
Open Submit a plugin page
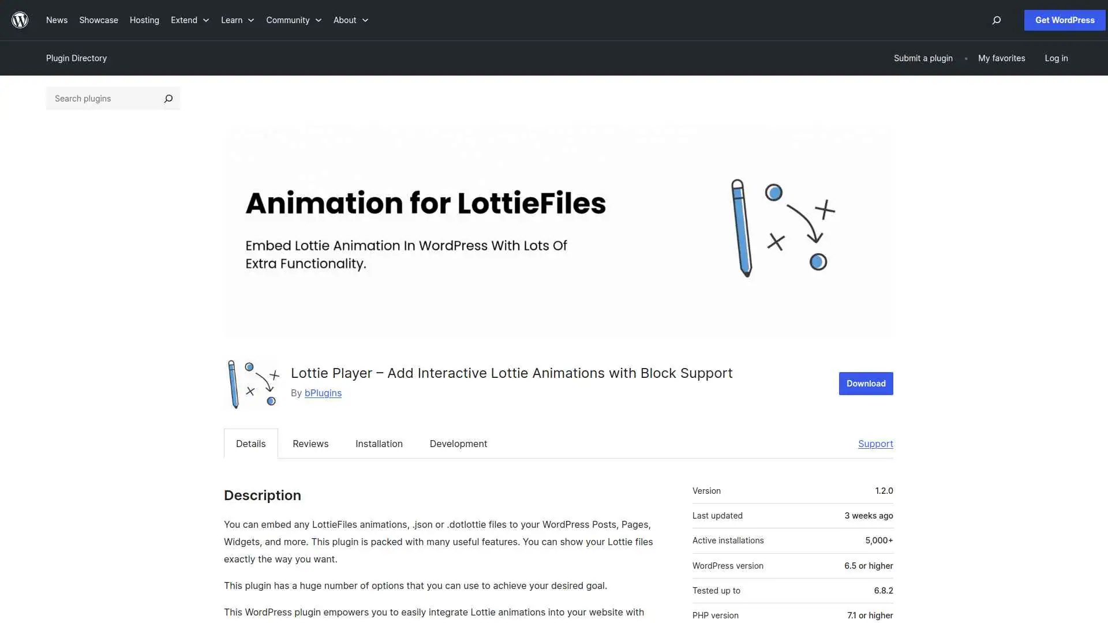(x=923, y=58)
